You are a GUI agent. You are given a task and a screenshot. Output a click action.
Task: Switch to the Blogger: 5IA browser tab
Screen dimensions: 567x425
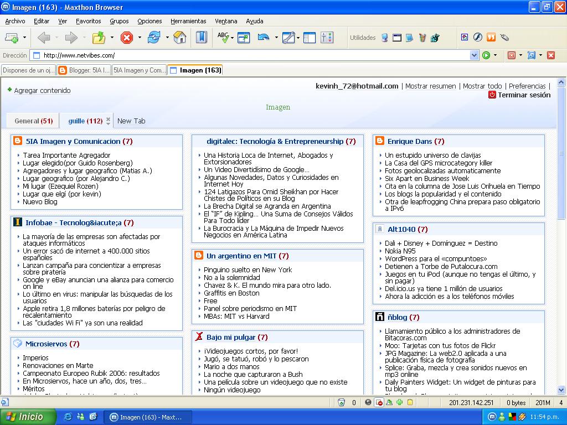coord(84,70)
